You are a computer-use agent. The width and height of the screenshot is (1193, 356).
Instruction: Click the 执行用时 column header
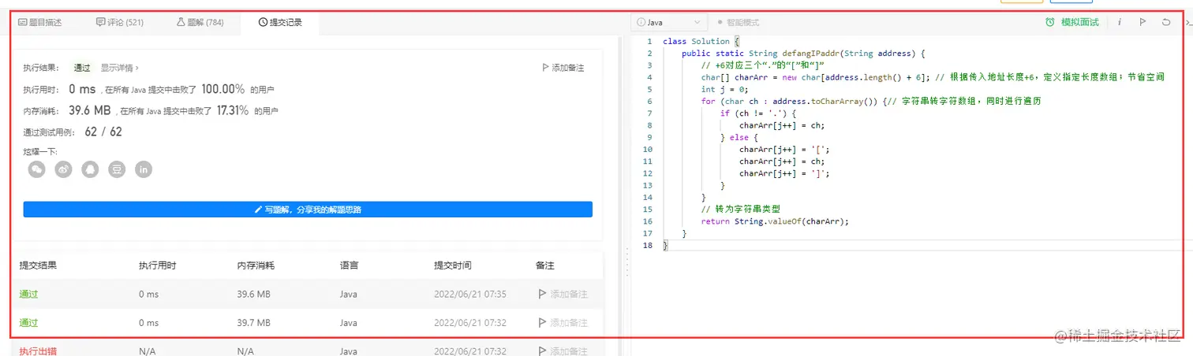click(x=157, y=265)
